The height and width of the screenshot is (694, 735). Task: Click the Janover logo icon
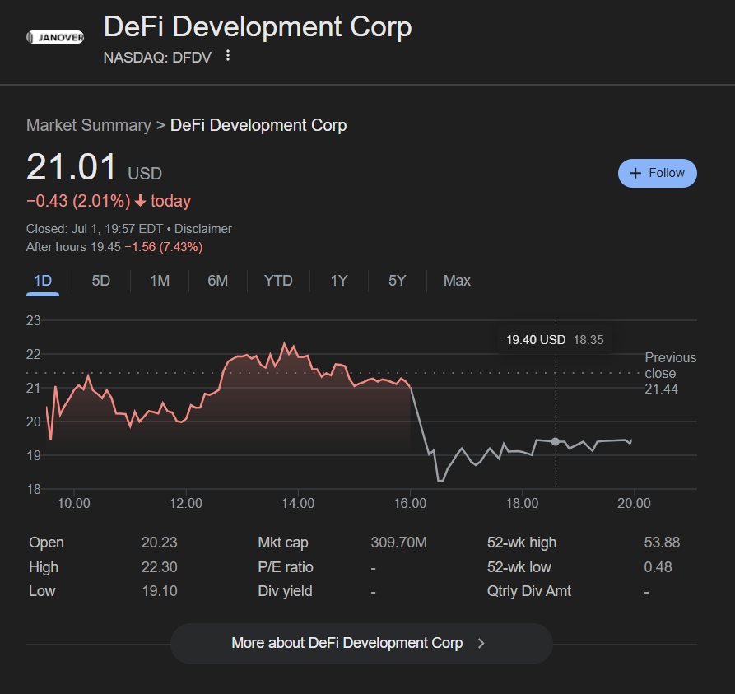(54, 37)
